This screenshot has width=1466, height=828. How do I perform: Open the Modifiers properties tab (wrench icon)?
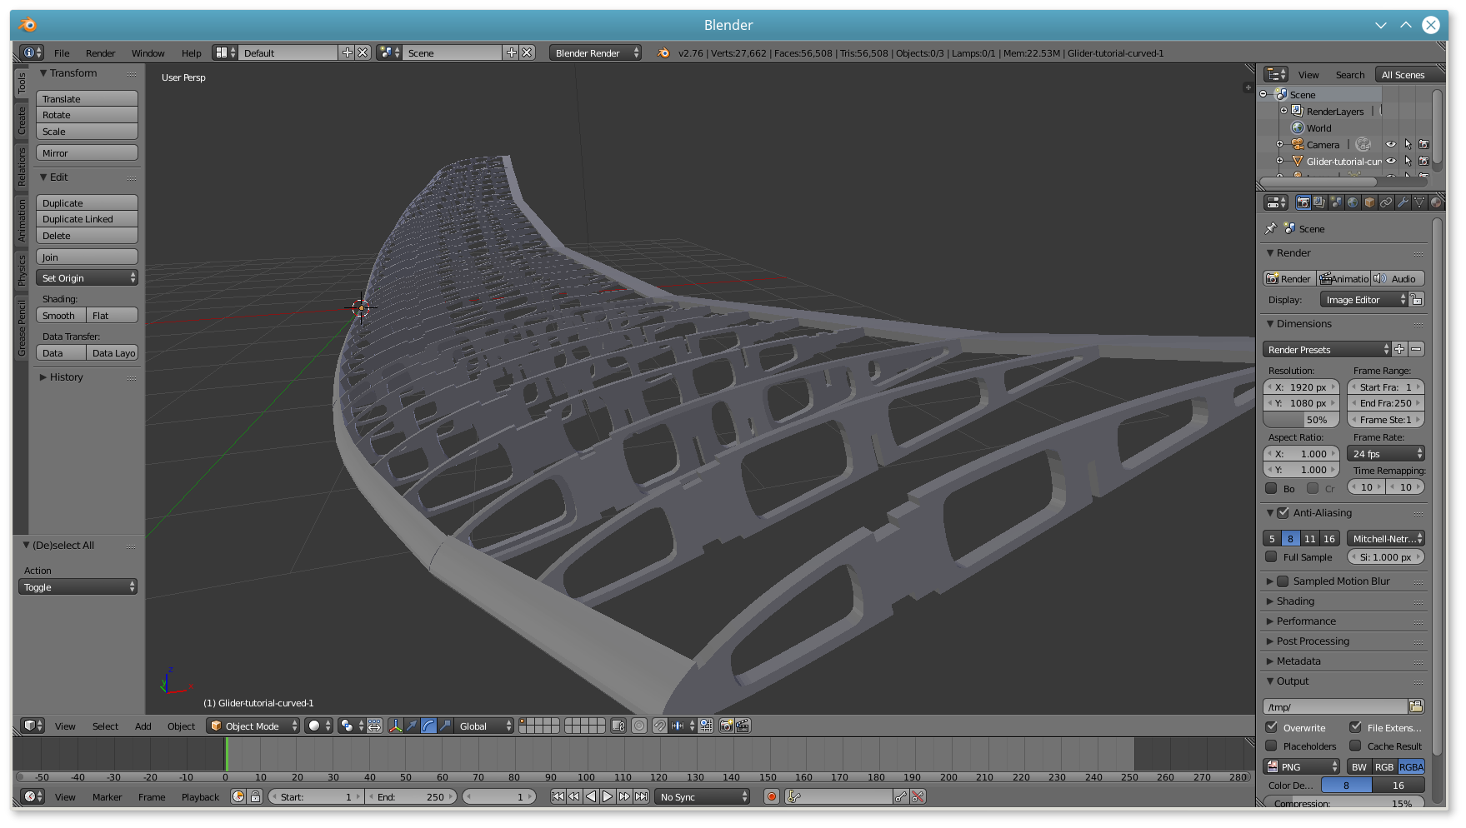pos(1403,202)
